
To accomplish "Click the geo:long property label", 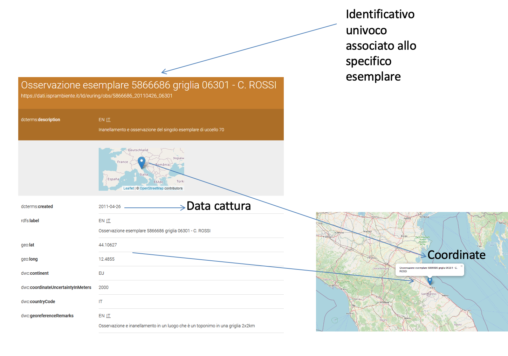I will click(x=29, y=259).
